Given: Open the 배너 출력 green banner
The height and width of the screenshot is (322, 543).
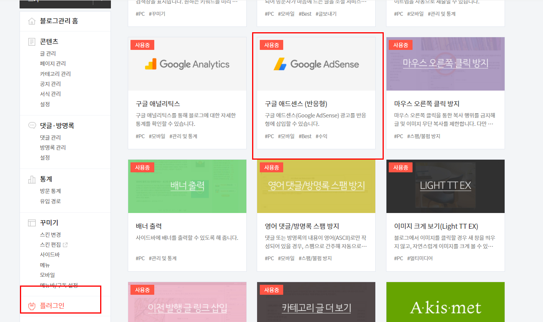Looking at the screenshot, I should [187, 186].
